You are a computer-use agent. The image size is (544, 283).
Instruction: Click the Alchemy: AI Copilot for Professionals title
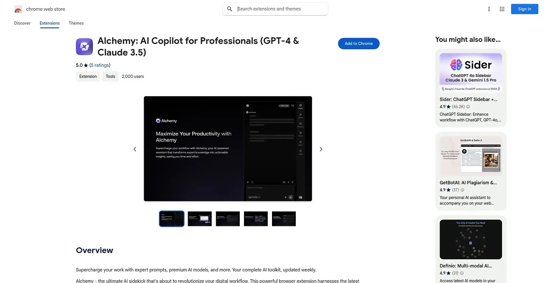pyautogui.click(x=198, y=47)
